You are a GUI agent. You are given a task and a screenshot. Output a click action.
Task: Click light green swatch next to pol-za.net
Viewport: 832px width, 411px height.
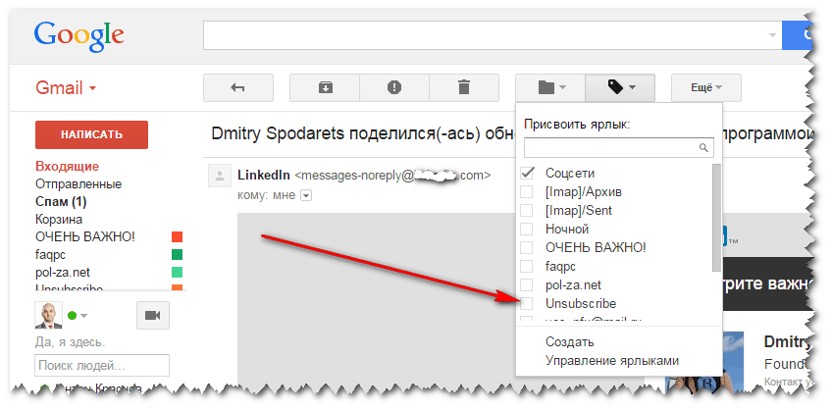tap(178, 272)
